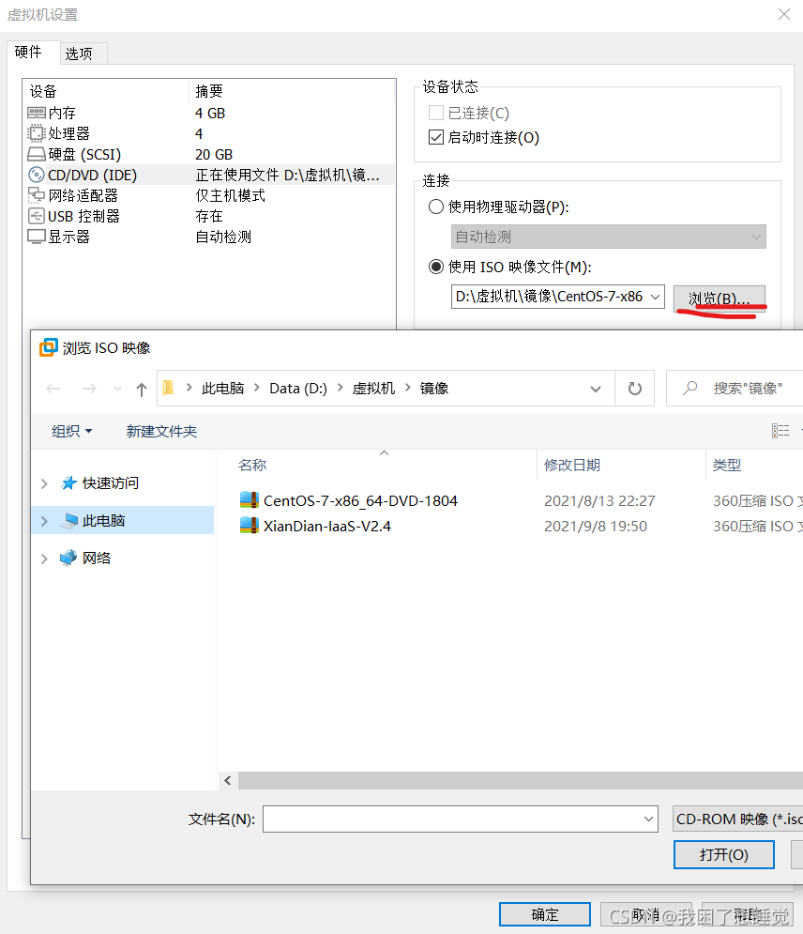Viewport: 803px width, 934px height.
Task: Sort by the 修改日期 column header
Action: (x=572, y=465)
